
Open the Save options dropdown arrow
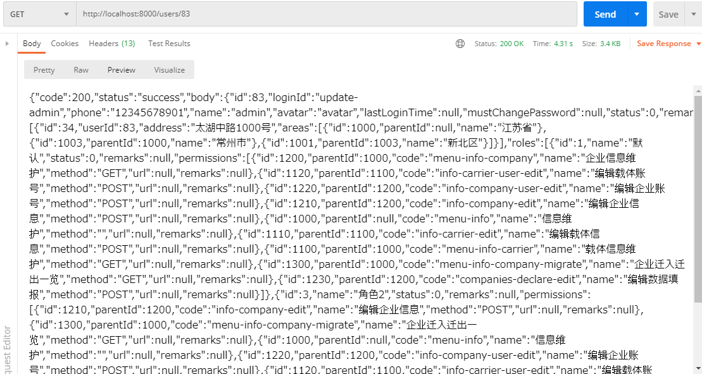(693, 14)
